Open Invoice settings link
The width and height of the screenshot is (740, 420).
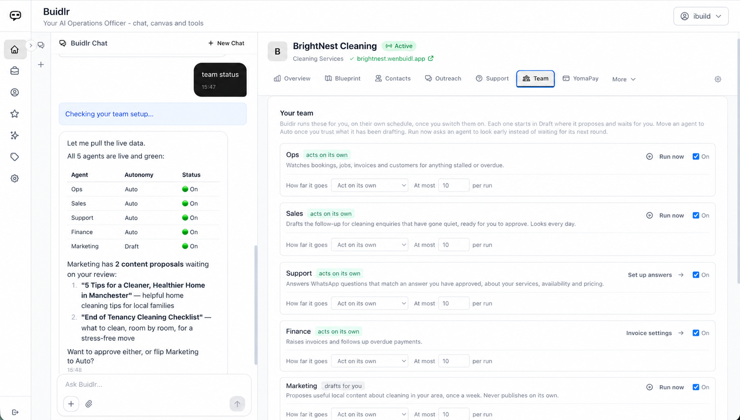[x=655, y=333]
